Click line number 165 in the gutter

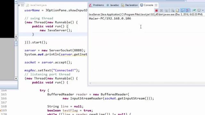tap(4, 94)
